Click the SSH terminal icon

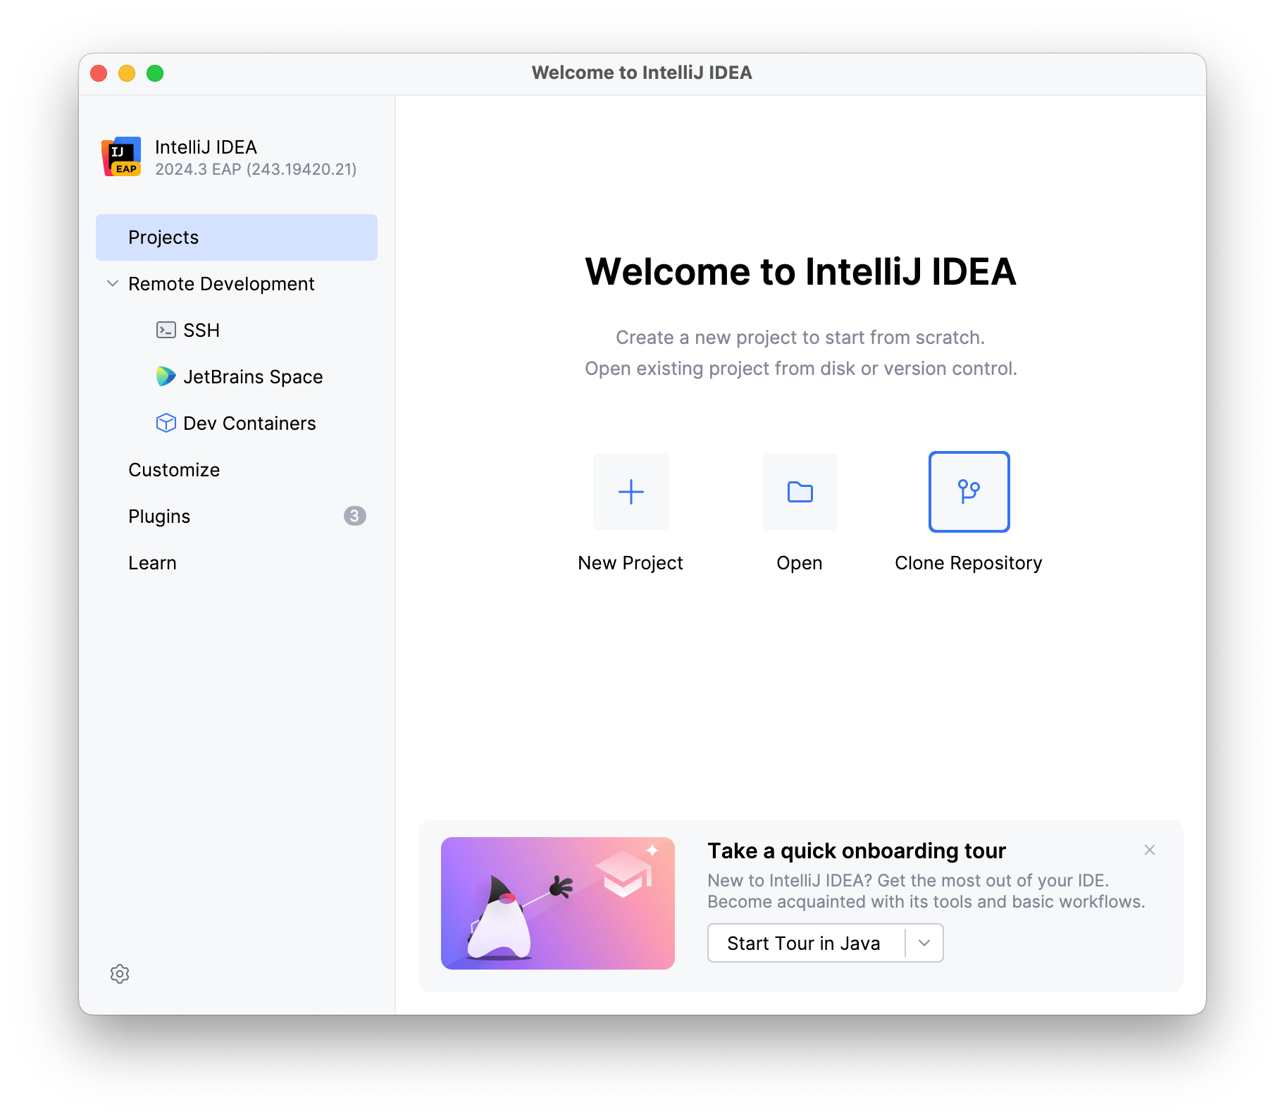coord(166,330)
